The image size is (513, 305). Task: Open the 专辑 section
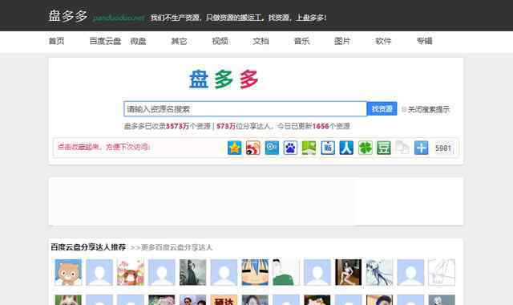(x=424, y=41)
